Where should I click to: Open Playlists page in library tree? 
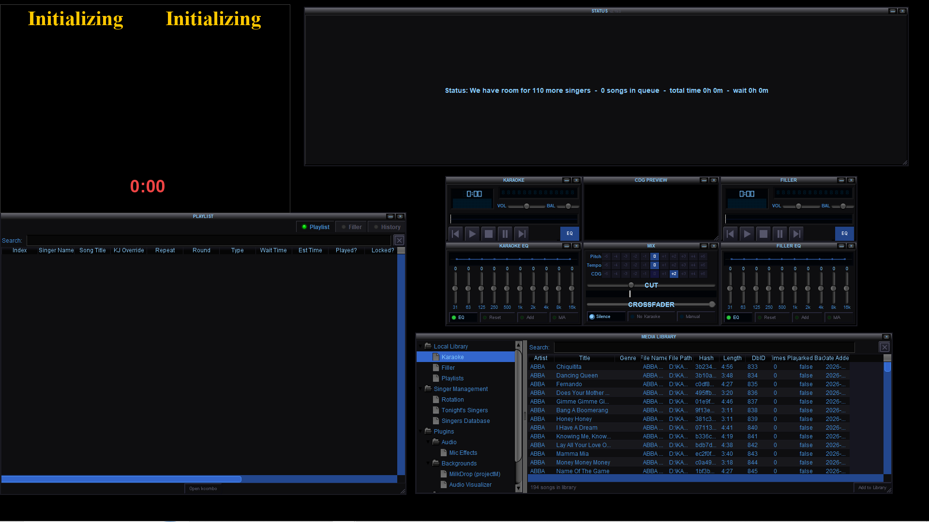pos(452,378)
